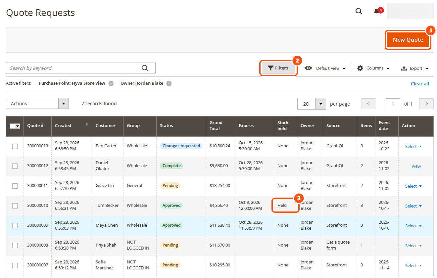Remove the Purchase Point filter chip

pyautogui.click(x=111, y=83)
